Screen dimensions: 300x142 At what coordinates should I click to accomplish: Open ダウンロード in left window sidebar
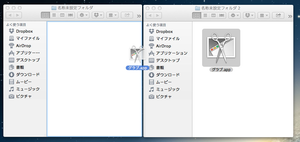[x=24, y=75]
